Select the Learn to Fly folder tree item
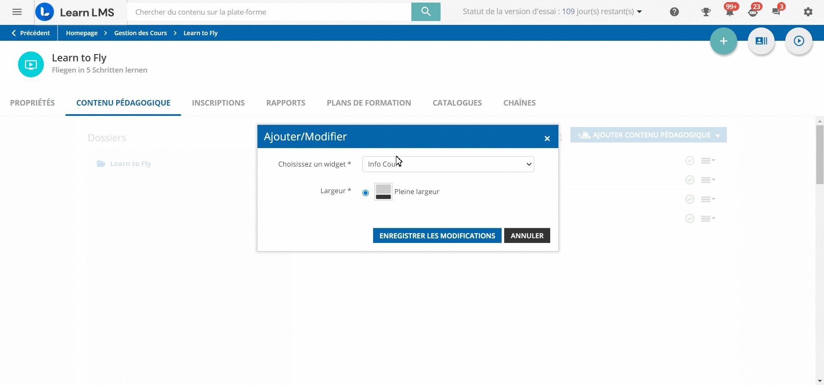Image resolution: width=824 pixels, height=385 pixels. [x=131, y=164]
